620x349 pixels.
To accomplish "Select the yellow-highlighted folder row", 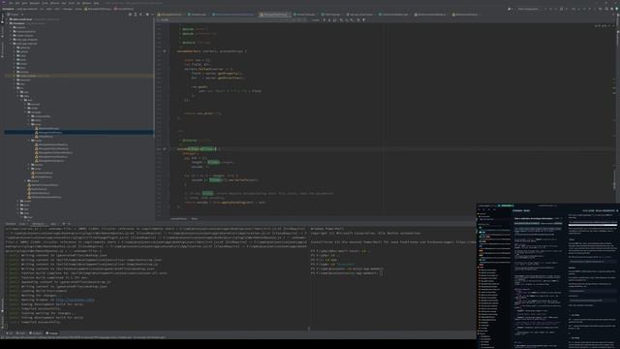I will [x=79, y=76].
